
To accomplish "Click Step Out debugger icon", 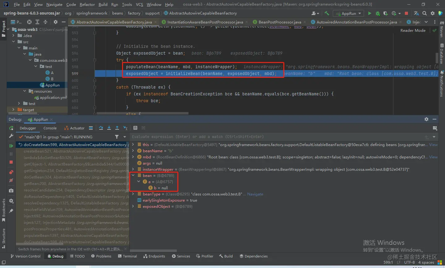I will coord(117,128).
